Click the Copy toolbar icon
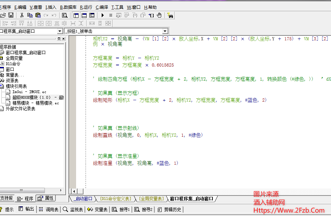331x220 pixels. (30, 15)
